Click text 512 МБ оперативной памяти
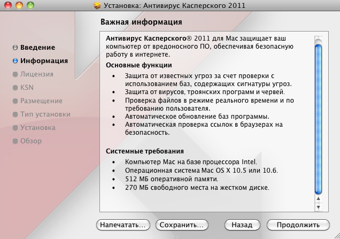The image size is (340, 239). click(172, 179)
